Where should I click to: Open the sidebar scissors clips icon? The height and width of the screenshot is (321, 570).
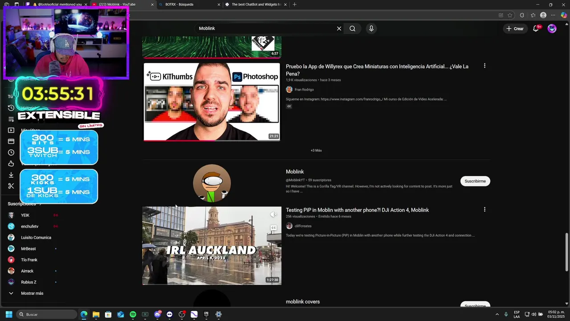11,186
